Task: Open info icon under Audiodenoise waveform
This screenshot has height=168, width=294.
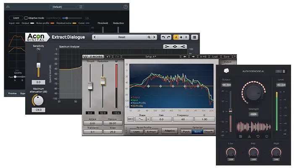Action: (267, 136)
